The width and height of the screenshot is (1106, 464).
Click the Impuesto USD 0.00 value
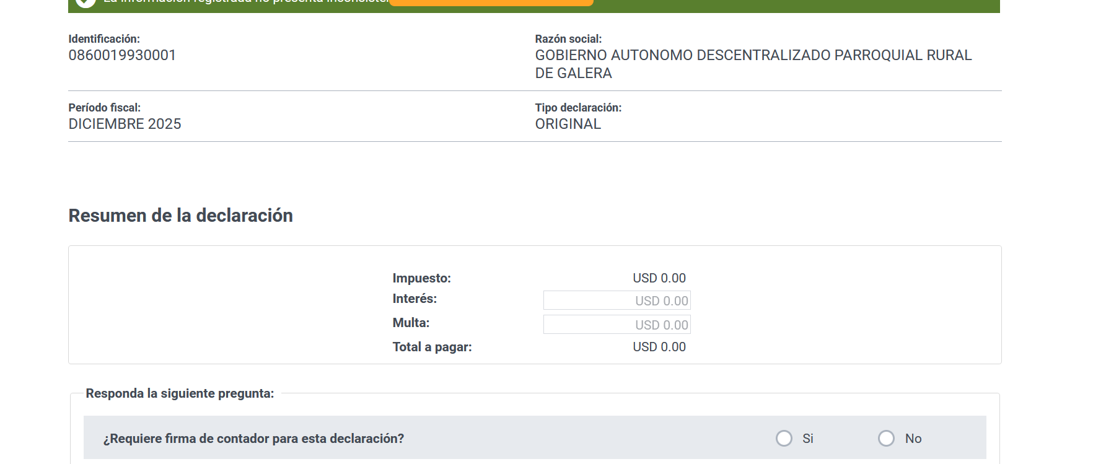659,278
